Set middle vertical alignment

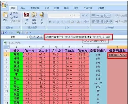[x=98, y=15]
